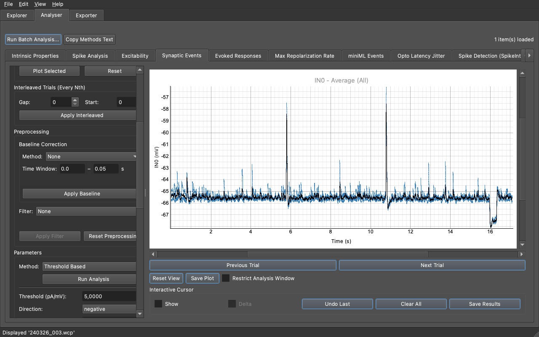Click the Gap number field
Image resolution: width=539 pixels, height=337 pixels.
pyautogui.click(x=61, y=102)
